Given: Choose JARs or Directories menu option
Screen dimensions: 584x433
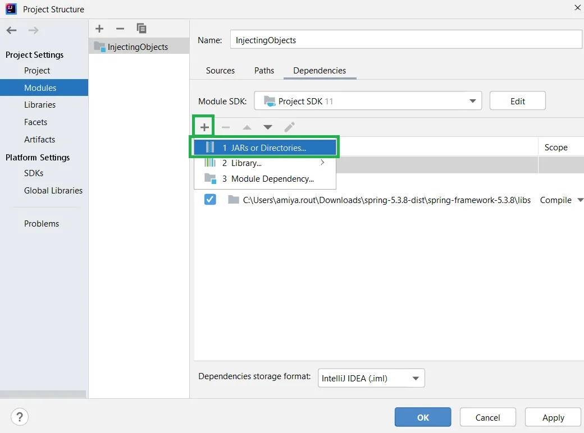Looking at the screenshot, I should pos(265,148).
